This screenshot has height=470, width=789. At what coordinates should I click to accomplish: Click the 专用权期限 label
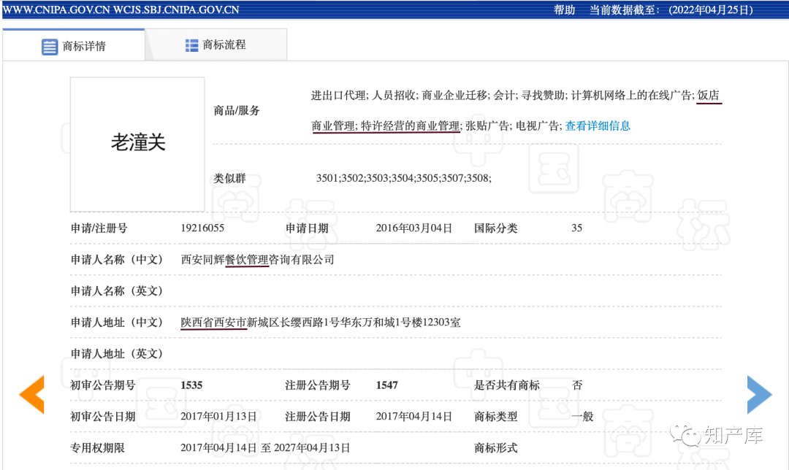coord(97,447)
